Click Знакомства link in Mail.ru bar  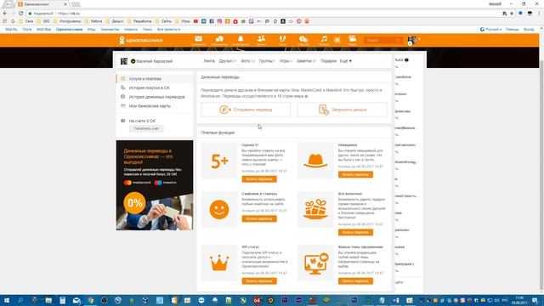pos(110,30)
